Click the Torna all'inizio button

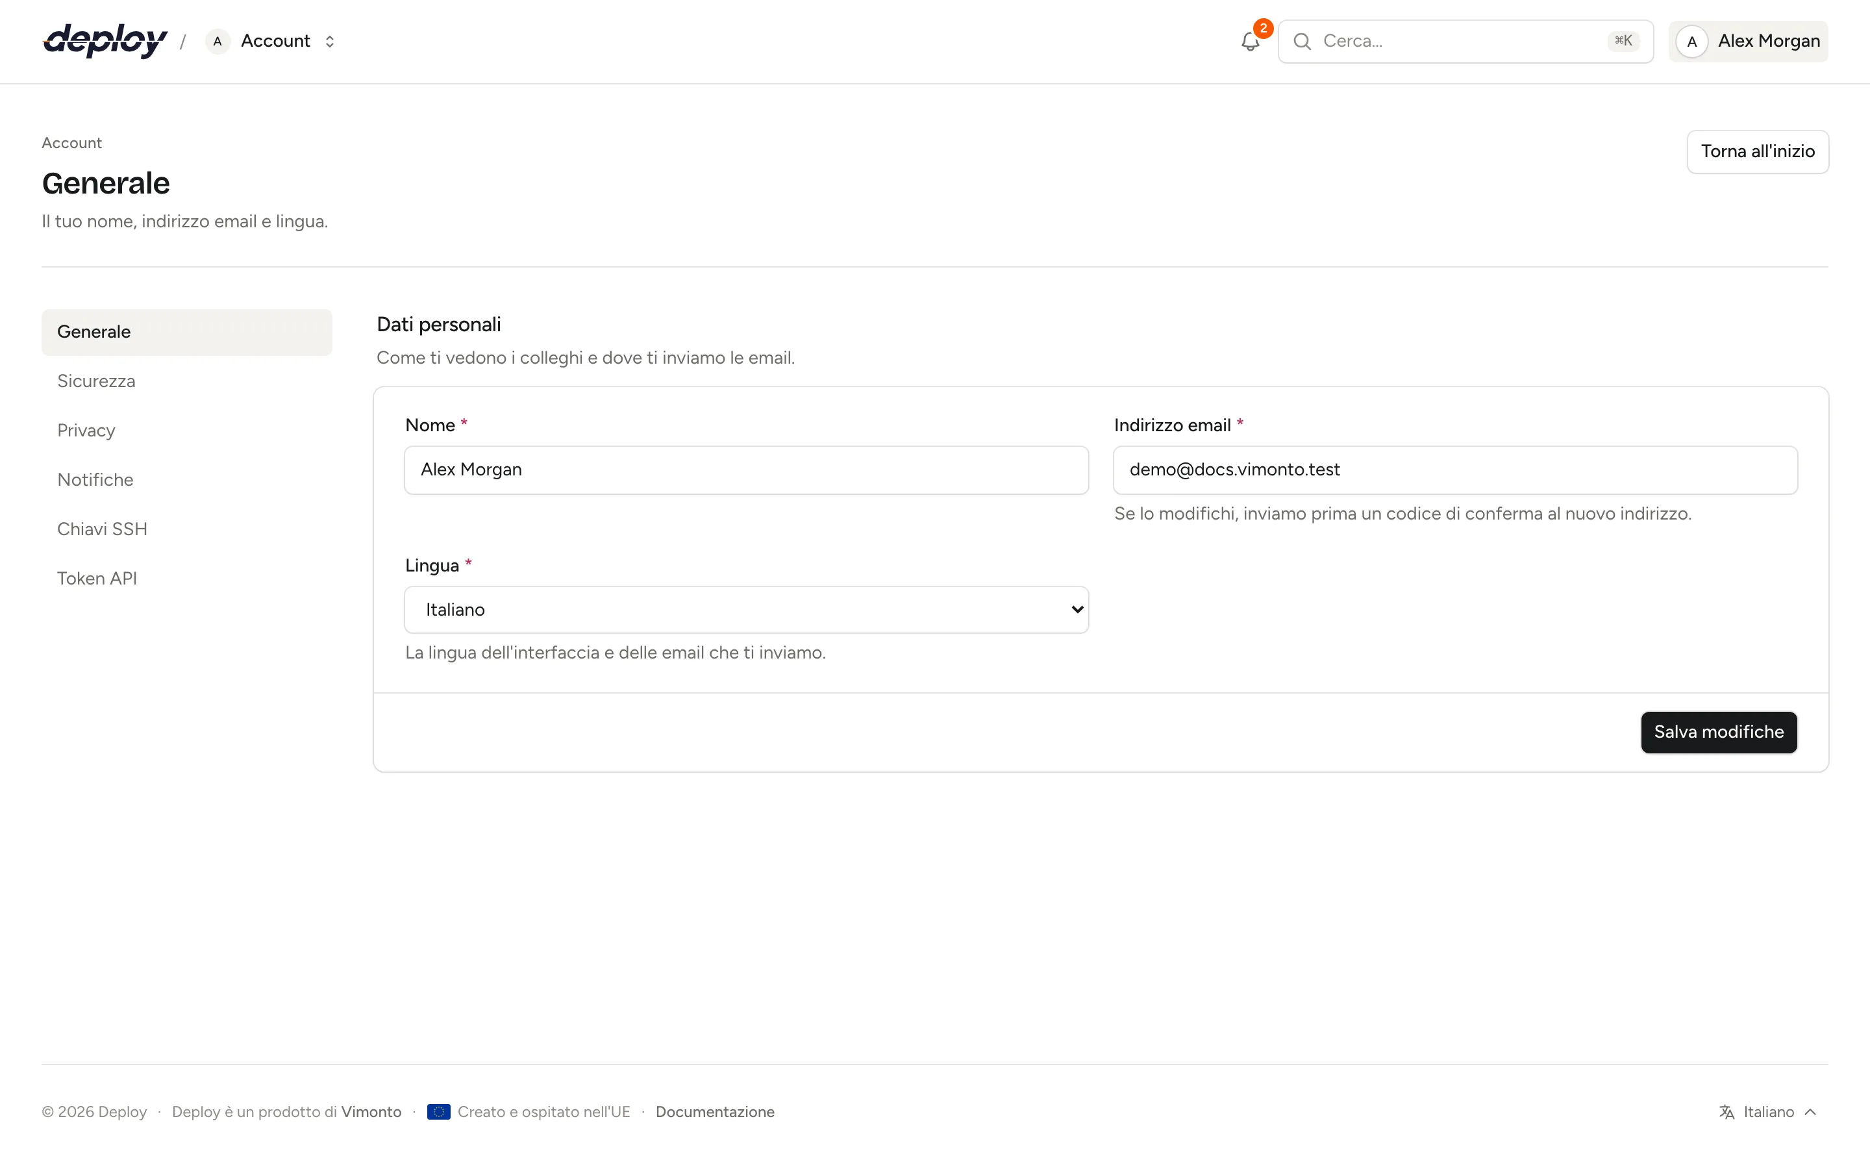(x=1757, y=151)
